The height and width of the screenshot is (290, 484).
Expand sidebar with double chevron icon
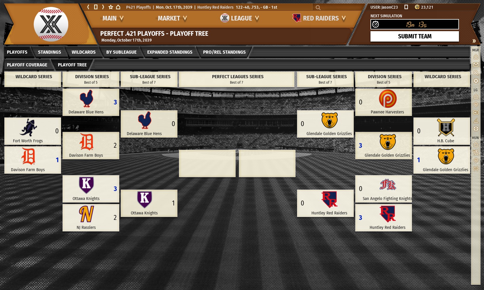coord(474,41)
